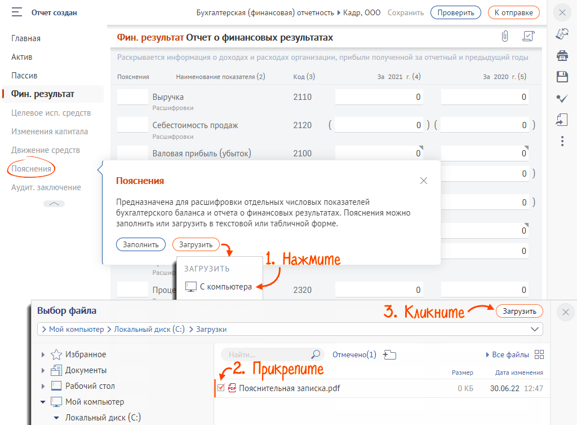Open the three-dots more options menu
This screenshot has width=577, height=425.
(562, 141)
